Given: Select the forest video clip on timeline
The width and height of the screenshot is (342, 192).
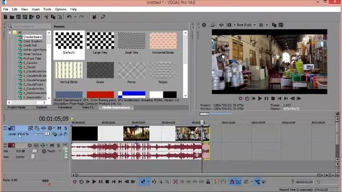Looking at the screenshot, I should click(136, 133).
